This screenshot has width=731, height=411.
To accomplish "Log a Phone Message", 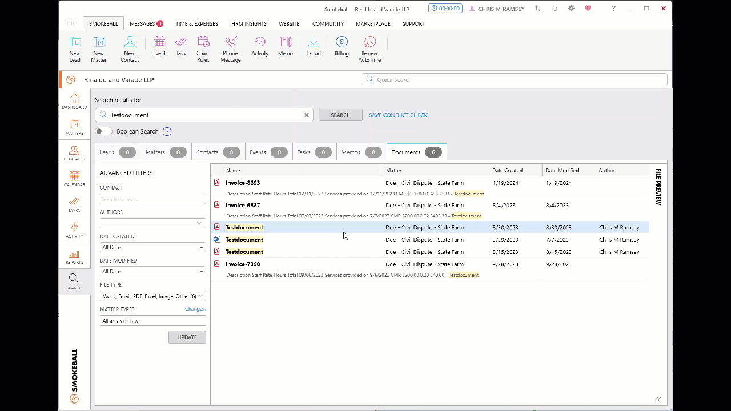I will coord(231,49).
